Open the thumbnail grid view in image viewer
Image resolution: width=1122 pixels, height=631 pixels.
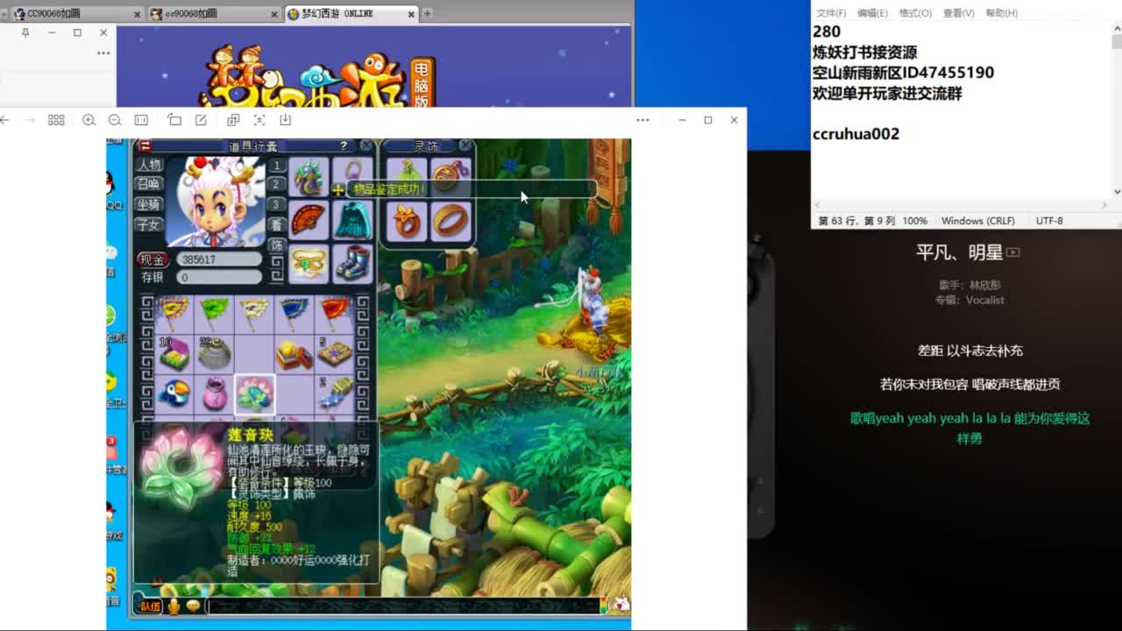[x=56, y=120]
